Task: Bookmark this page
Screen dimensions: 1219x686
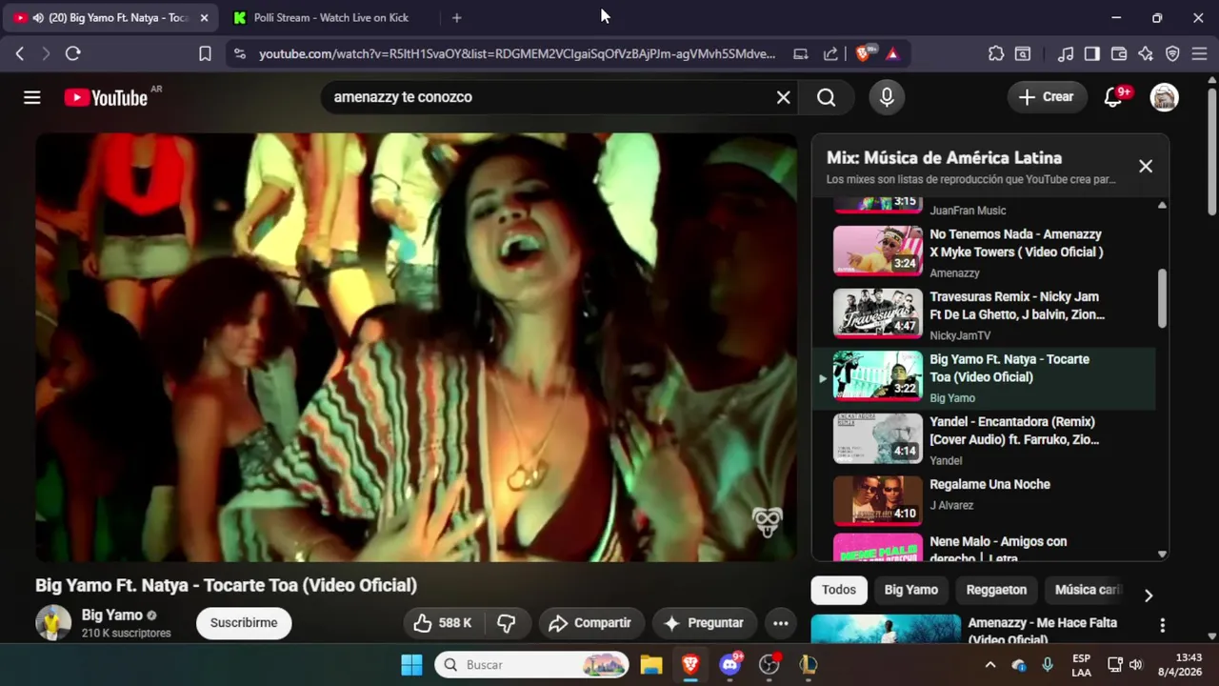Action: [x=205, y=54]
